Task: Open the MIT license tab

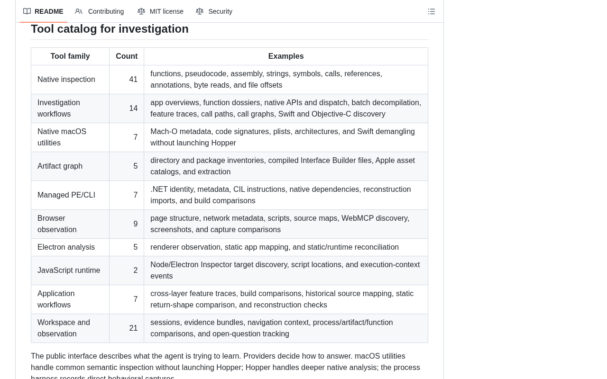Action: (x=160, y=11)
